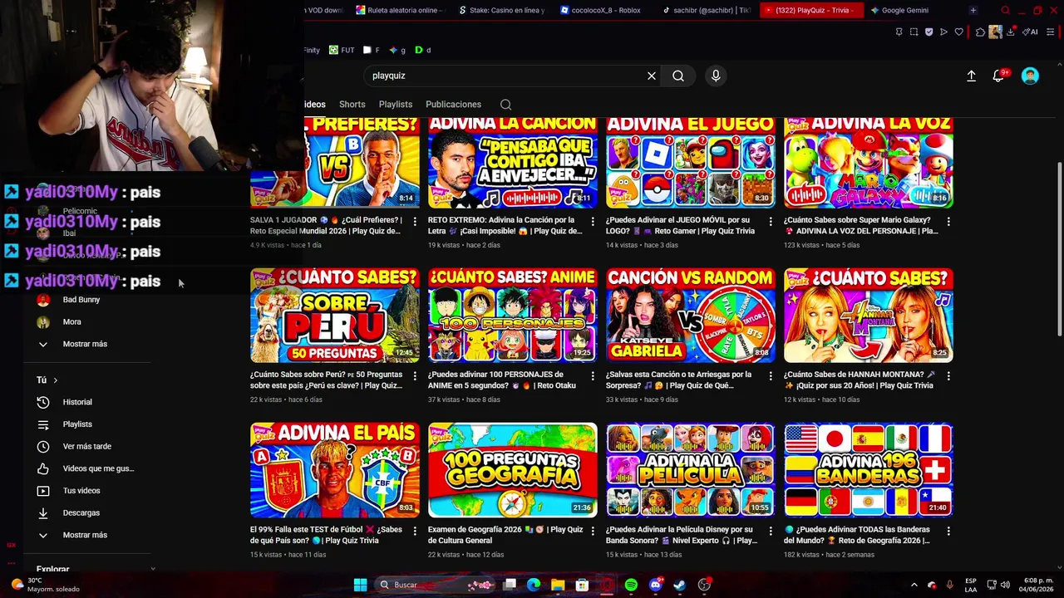This screenshot has width=1064, height=598.
Task: Open Ver más tarde in sidebar
Action: point(86,446)
